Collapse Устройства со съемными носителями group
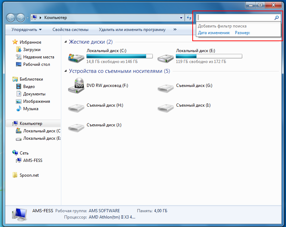This screenshot has width=286, height=227. click(66, 71)
